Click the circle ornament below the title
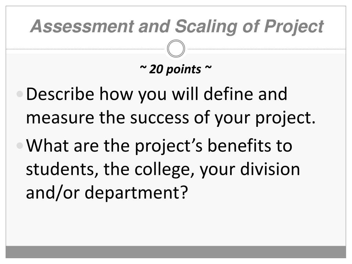 tap(176, 49)
